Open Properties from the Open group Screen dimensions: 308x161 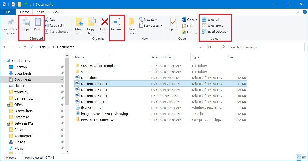(x=173, y=25)
